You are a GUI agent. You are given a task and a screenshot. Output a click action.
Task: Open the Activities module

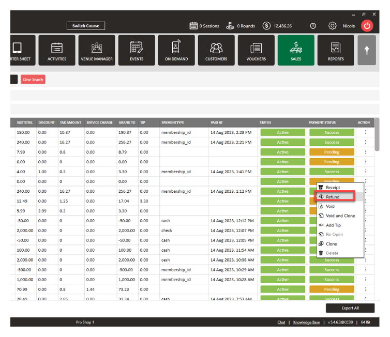[x=57, y=50]
